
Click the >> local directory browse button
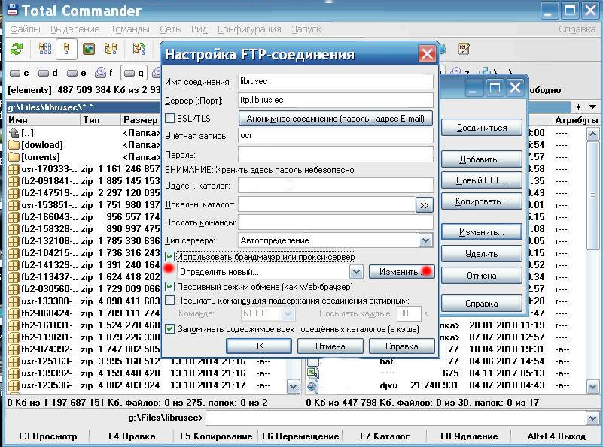click(425, 204)
